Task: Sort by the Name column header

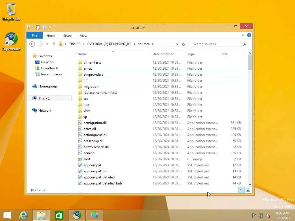Action: 82,54
